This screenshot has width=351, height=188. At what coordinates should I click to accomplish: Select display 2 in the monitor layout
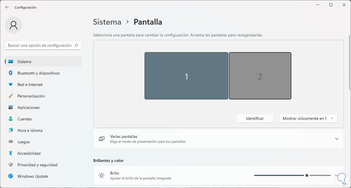click(x=260, y=76)
